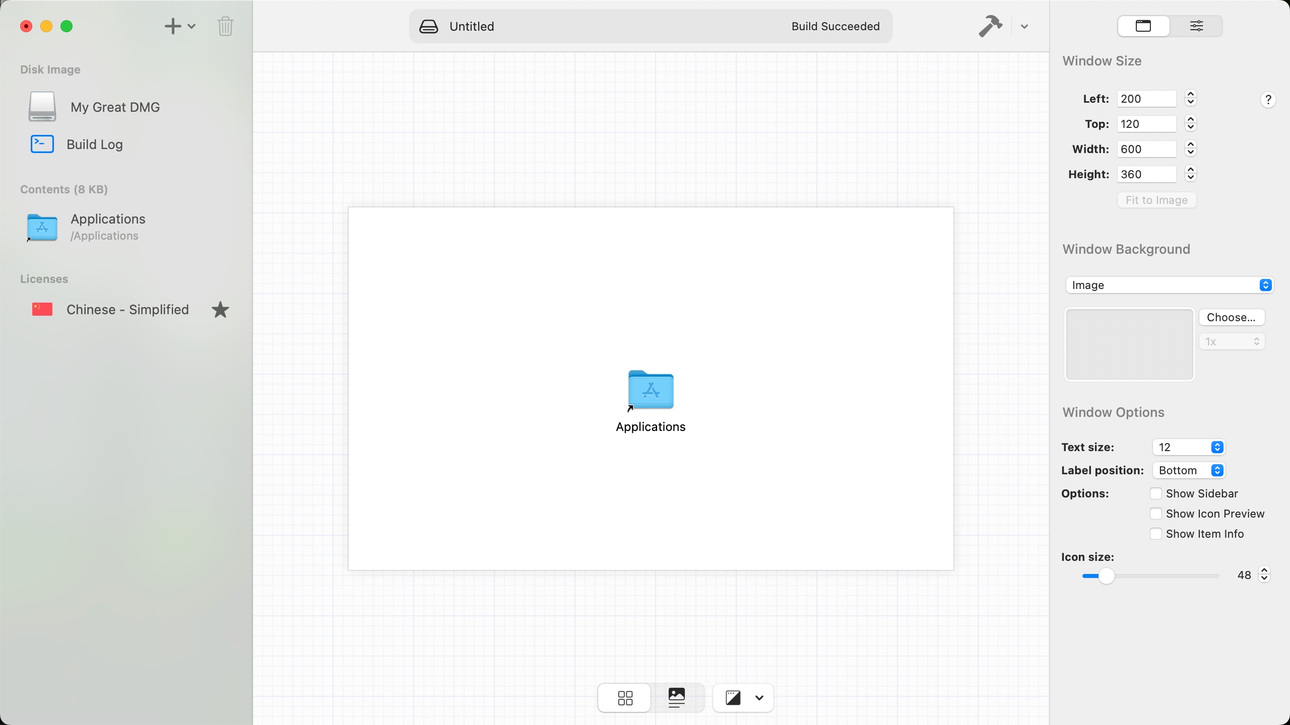Click the hammer build icon
The width and height of the screenshot is (1290, 725).
pyautogui.click(x=990, y=26)
